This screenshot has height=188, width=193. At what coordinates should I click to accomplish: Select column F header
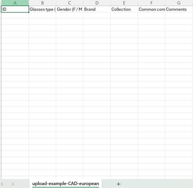click(x=151, y=3)
